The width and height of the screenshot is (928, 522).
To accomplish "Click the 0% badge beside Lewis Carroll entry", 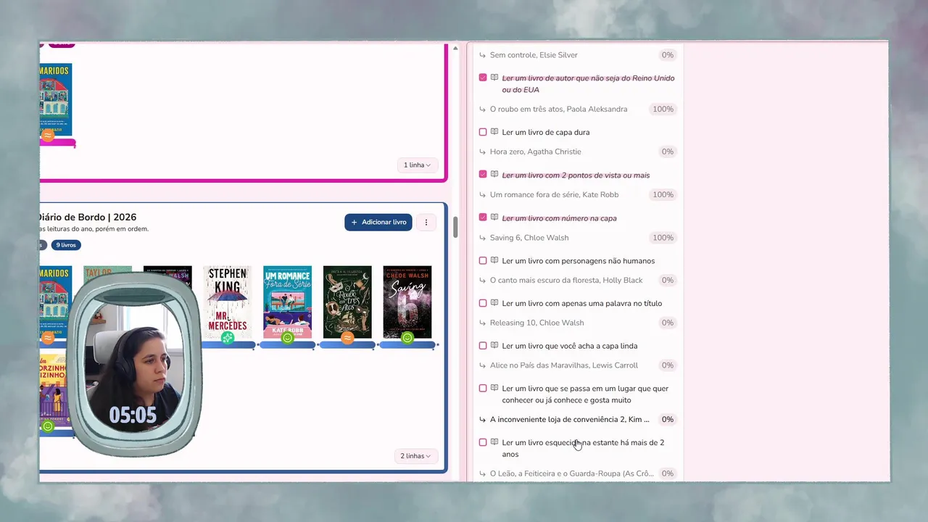I will [x=667, y=365].
